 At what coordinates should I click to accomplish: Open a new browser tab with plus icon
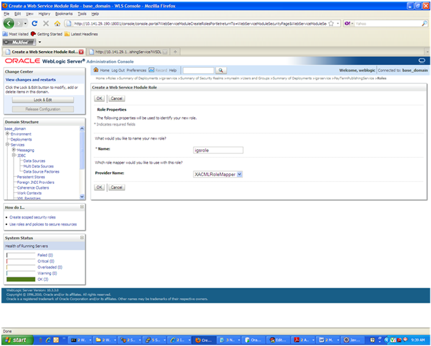pyautogui.click(x=175, y=52)
